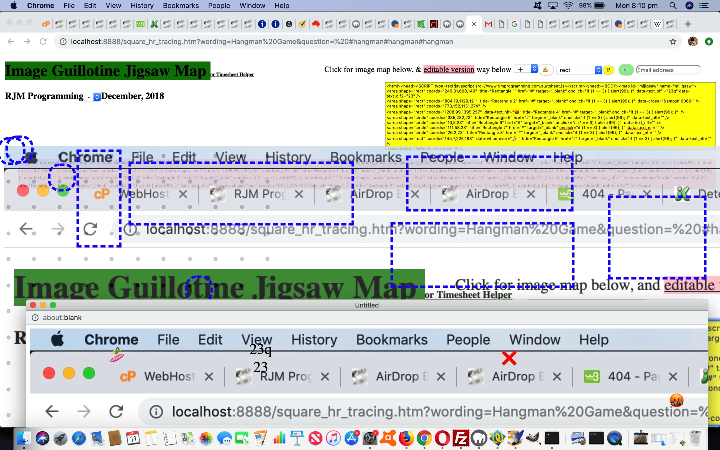720x450 pixels.
Task: Click the red cross mark in Untitled window
Action: point(509,358)
